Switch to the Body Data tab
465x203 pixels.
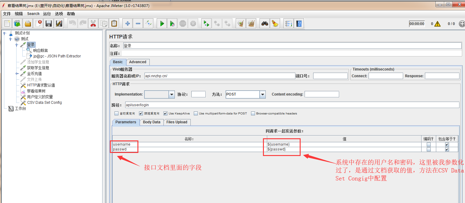pyautogui.click(x=152, y=122)
